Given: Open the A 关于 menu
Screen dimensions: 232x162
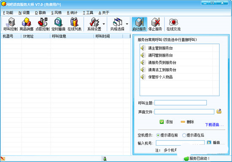Looking at the screenshot, I should [x=104, y=13].
